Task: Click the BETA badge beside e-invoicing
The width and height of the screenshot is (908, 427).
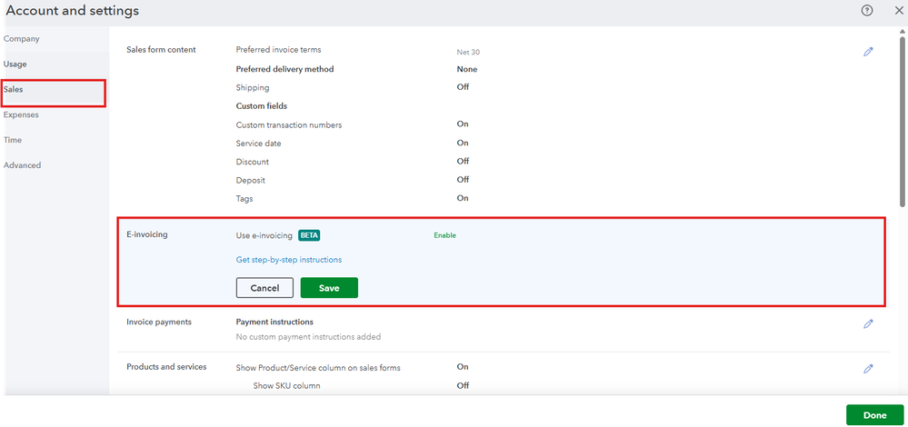Action: click(x=309, y=235)
